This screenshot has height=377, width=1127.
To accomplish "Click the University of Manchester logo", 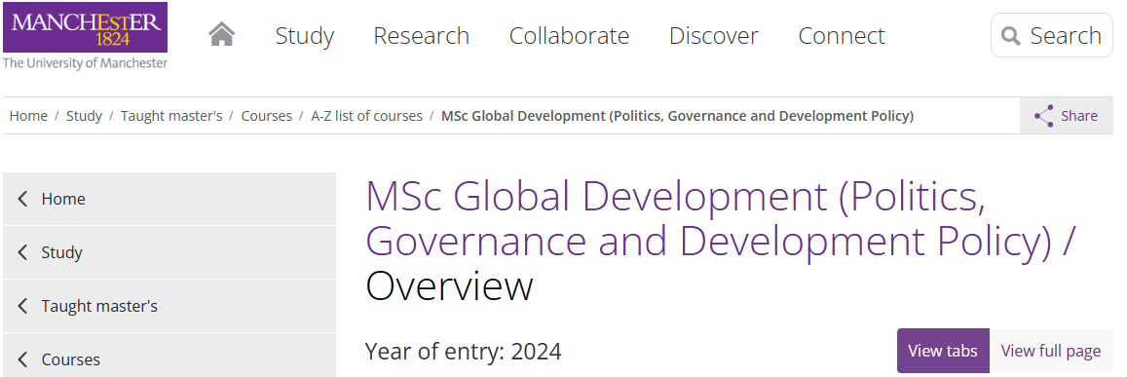I will click(x=85, y=35).
